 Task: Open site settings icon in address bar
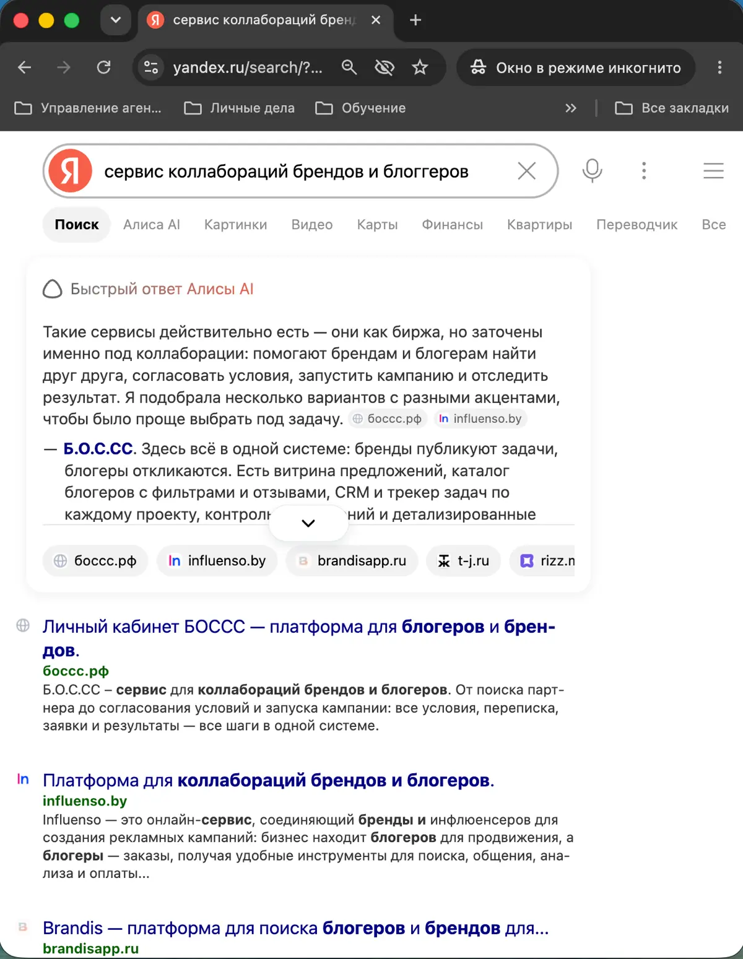tap(151, 67)
